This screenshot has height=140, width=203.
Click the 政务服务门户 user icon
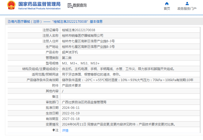187,3
